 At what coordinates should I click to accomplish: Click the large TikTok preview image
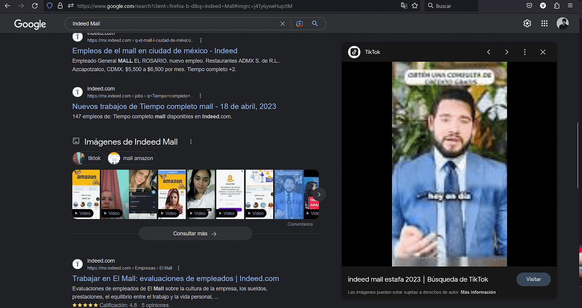[449, 164]
